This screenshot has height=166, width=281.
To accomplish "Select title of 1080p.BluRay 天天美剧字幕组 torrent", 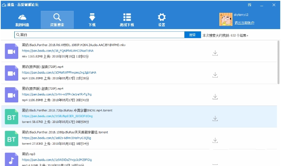I will tap(65, 132).
